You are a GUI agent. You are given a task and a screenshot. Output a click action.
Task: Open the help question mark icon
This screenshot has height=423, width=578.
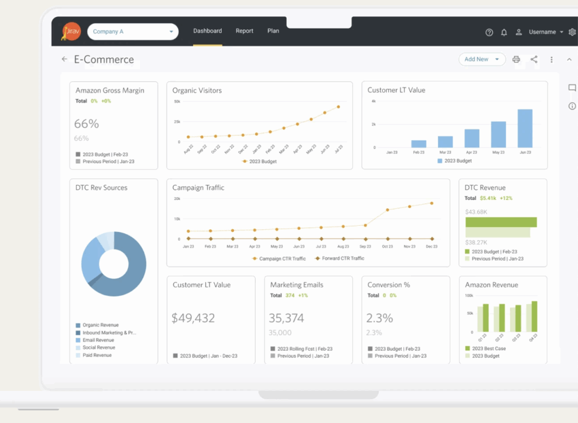click(x=489, y=32)
